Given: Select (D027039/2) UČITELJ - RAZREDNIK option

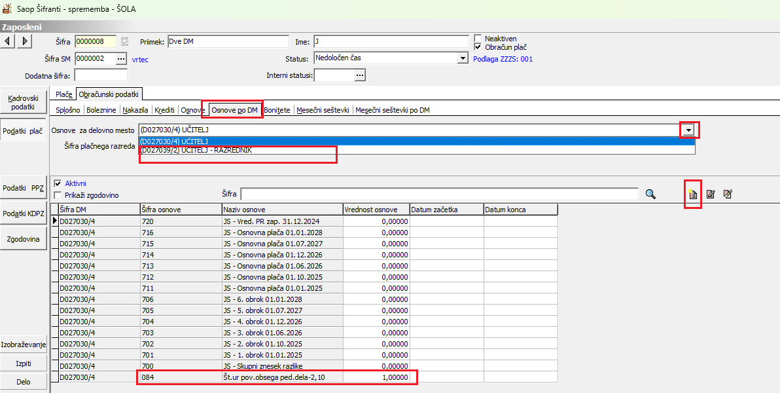Looking at the screenshot, I should (x=417, y=150).
